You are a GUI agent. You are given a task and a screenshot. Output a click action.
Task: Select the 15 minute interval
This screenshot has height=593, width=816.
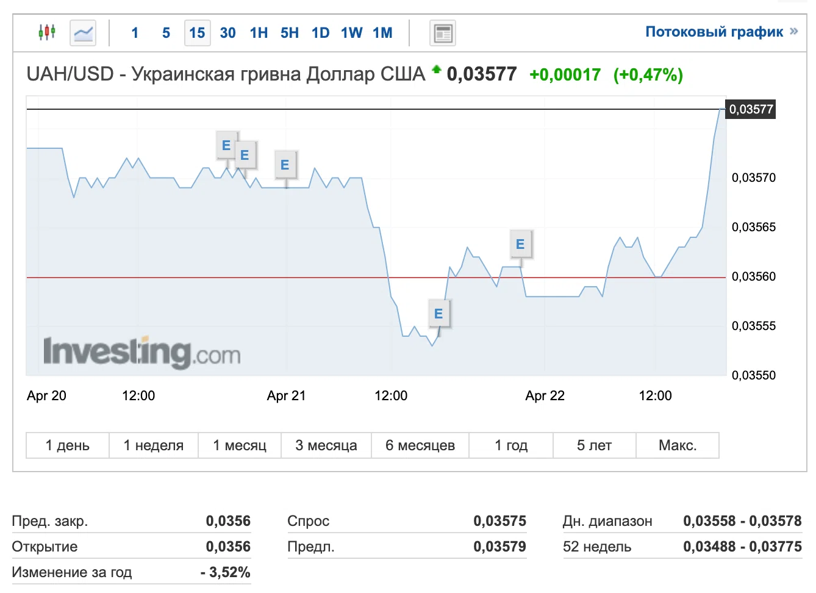[197, 33]
